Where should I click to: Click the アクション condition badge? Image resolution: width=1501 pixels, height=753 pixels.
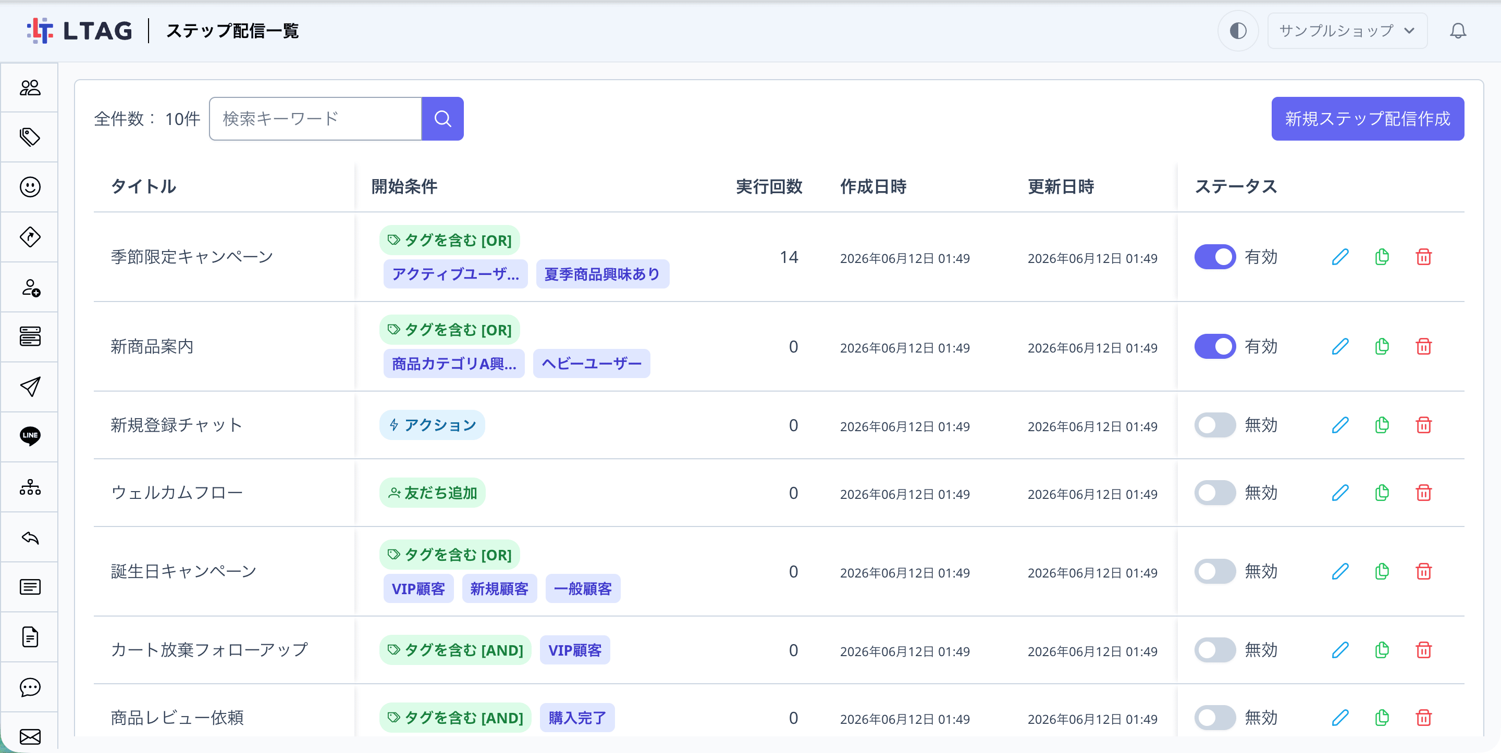pyautogui.click(x=432, y=425)
